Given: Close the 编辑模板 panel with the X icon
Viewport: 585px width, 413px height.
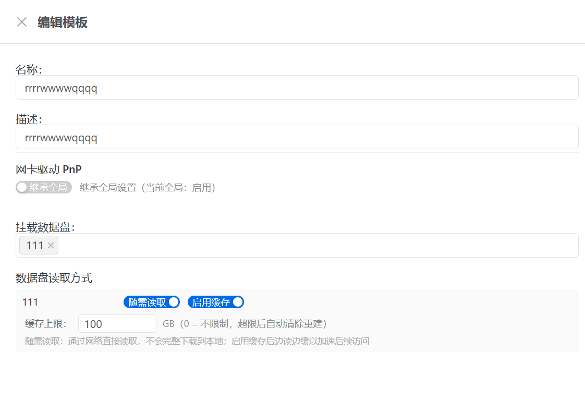Looking at the screenshot, I should (22, 22).
